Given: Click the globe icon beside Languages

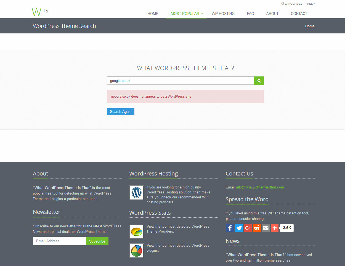Looking at the screenshot, I should pyautogui.click(x=283, y=4).
